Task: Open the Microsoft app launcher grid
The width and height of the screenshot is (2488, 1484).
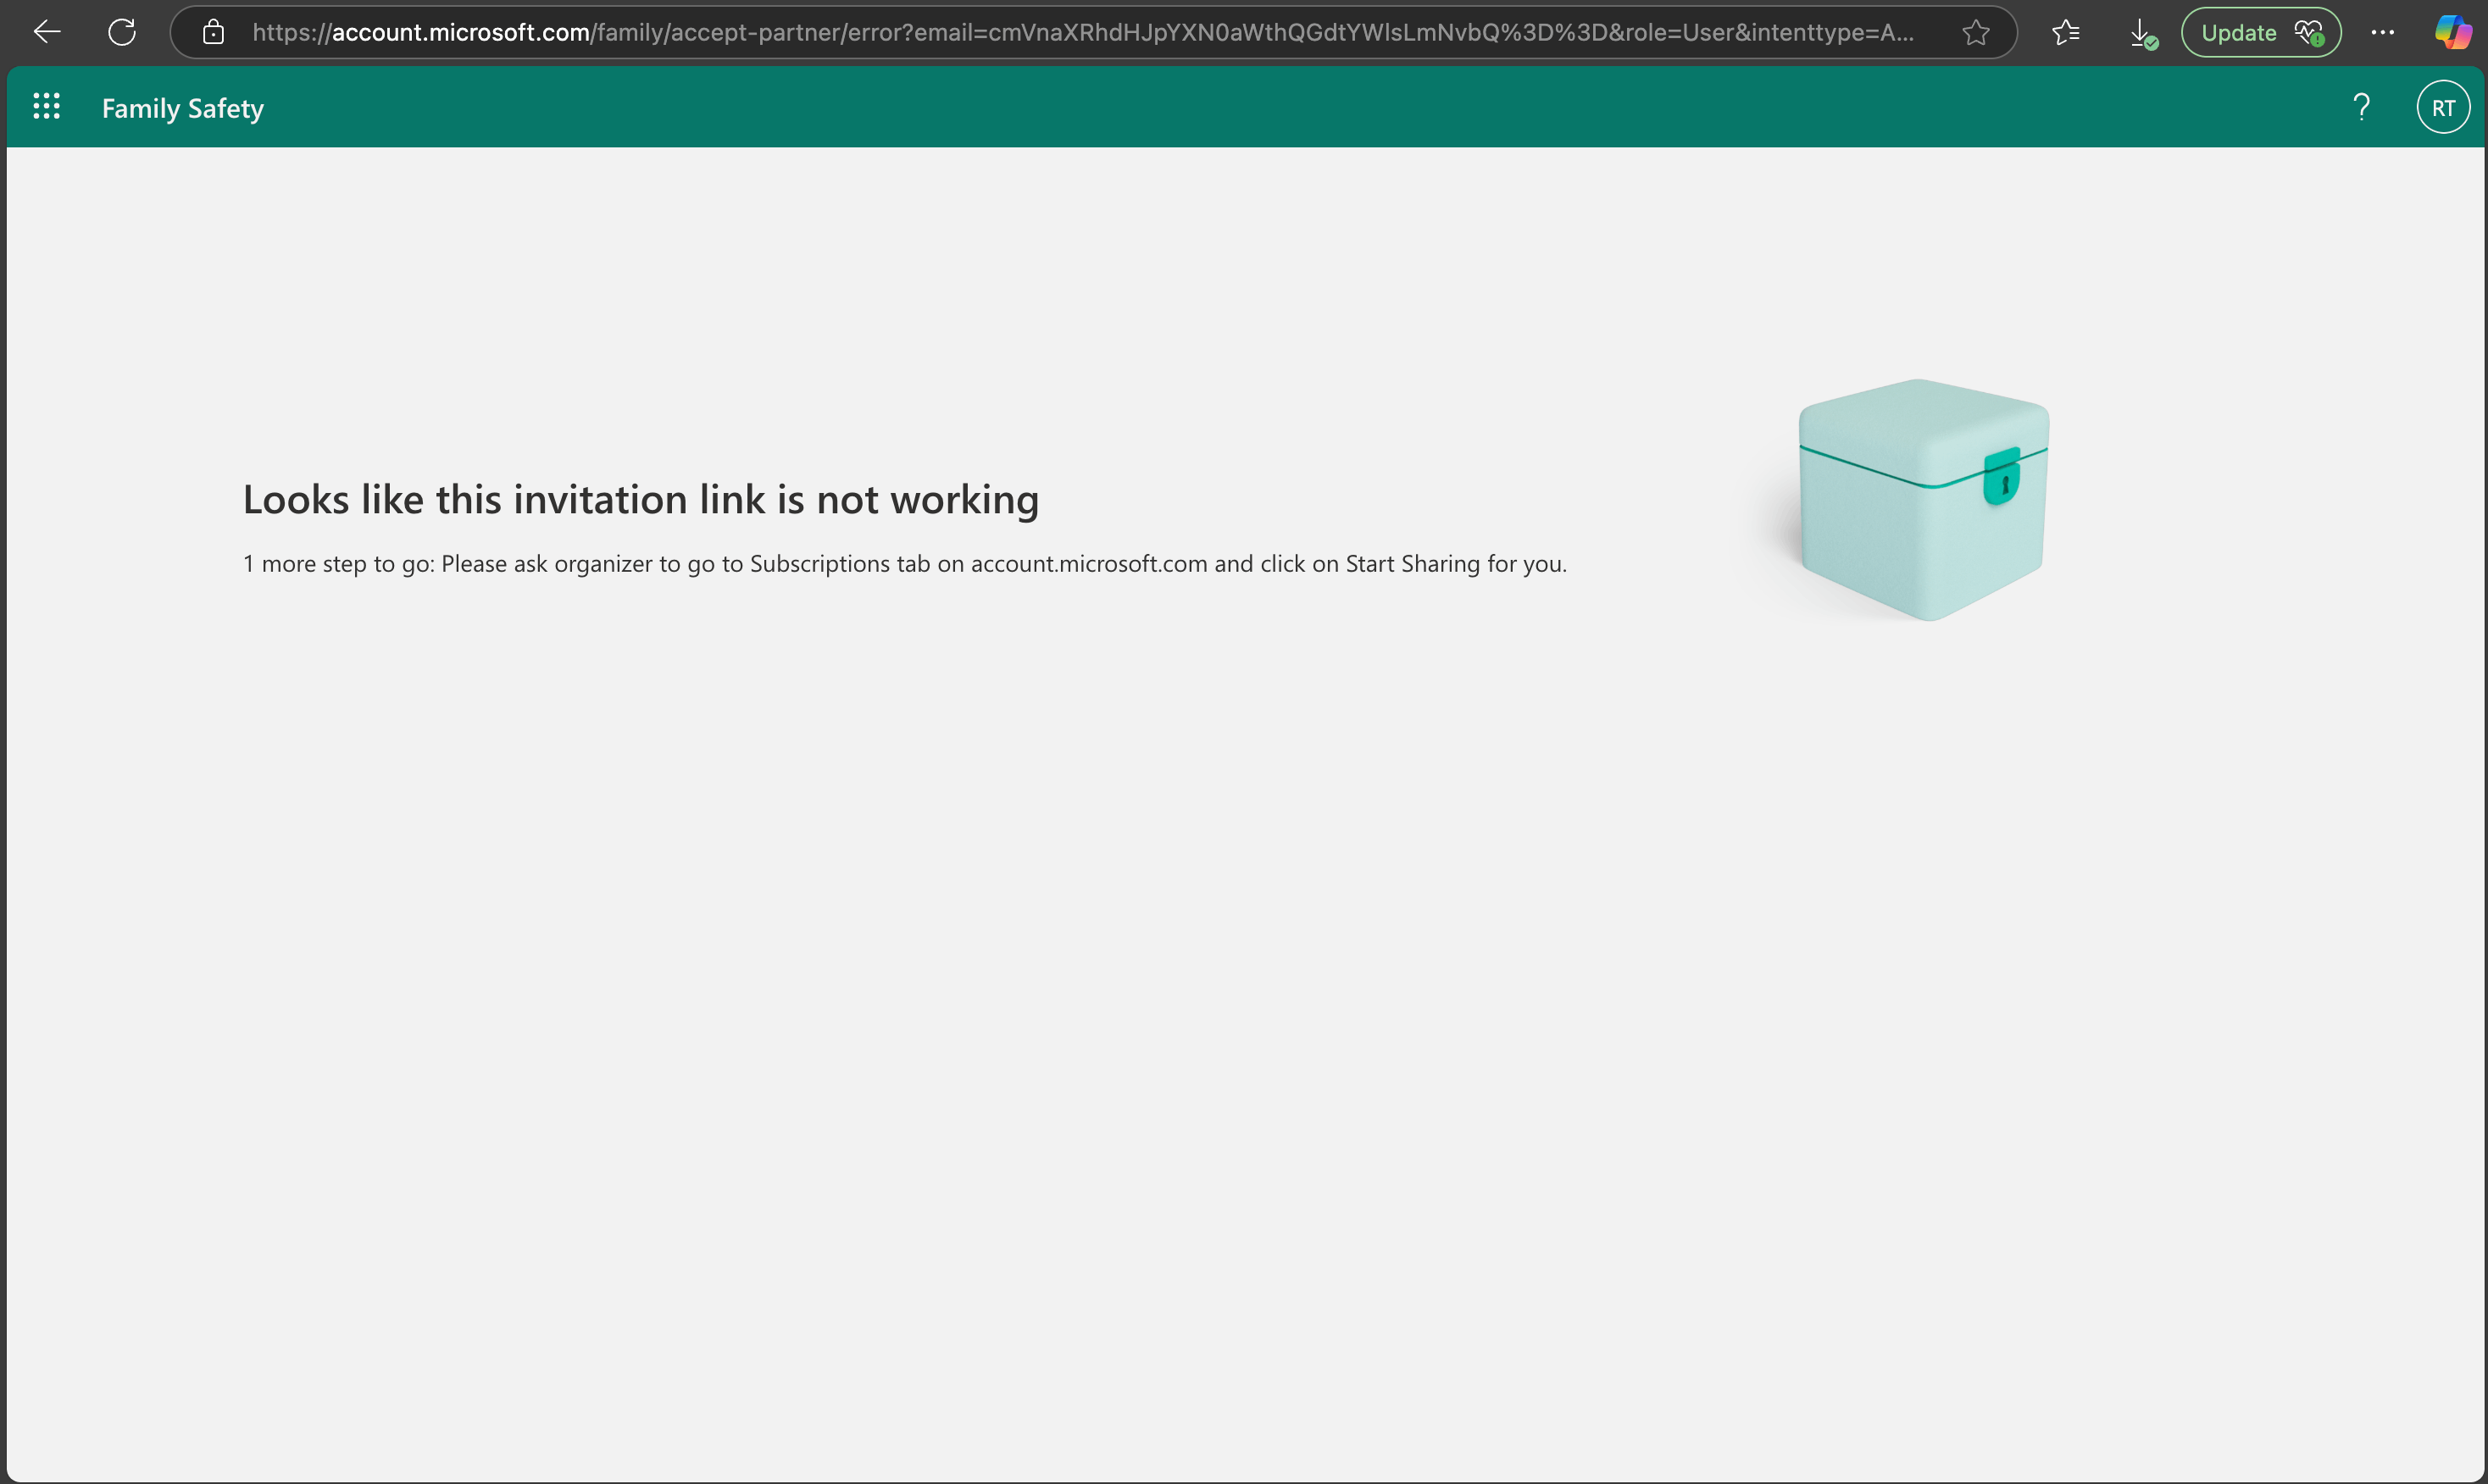Action: [x=46, y=106]
